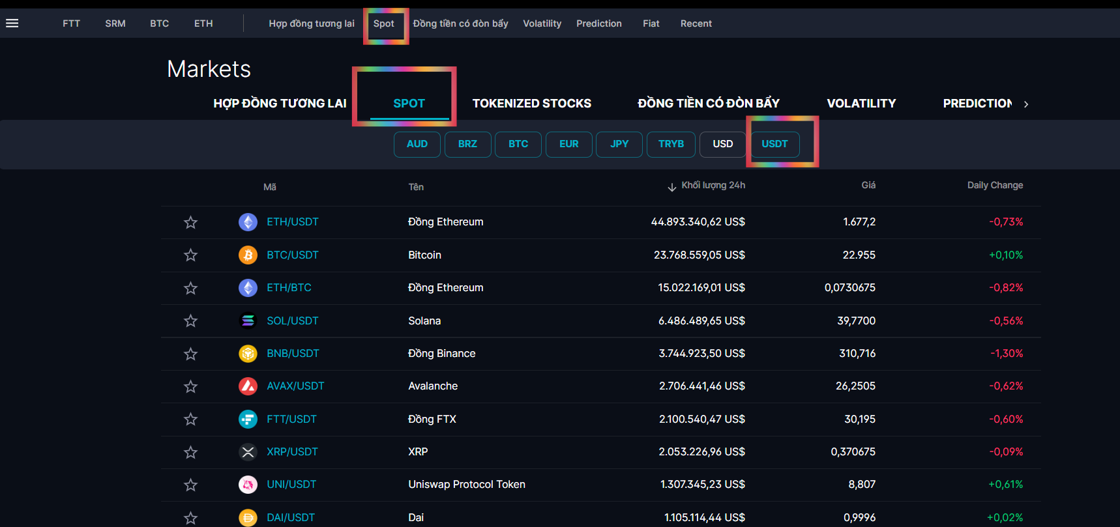Click the Bitcoin coin icon
The image size is (1120, 527).
(x=248, y=255)
